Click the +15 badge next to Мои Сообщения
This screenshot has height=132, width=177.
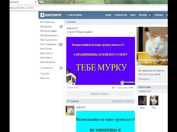60,44
